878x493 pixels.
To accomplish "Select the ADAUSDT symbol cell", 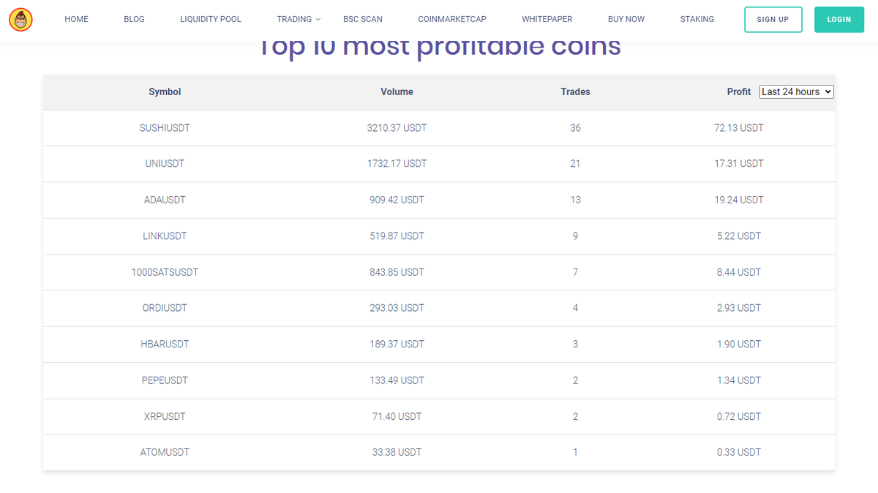I will (x=165, y=200).
